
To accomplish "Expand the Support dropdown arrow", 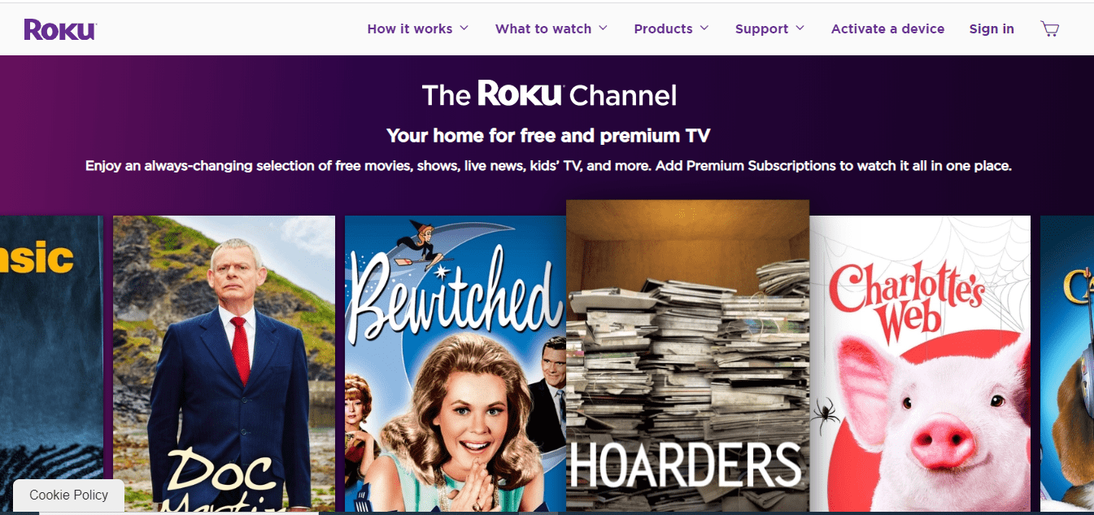I will tap(800, 28).
